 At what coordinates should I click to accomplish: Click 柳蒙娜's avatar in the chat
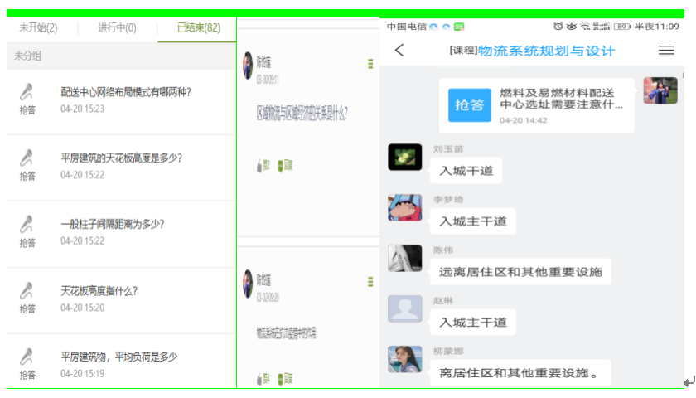405,359
